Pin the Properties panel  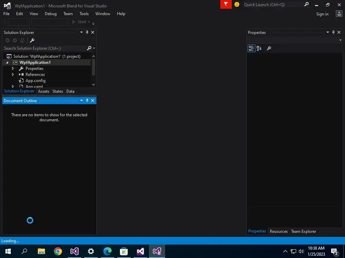[x=333, y=32]
